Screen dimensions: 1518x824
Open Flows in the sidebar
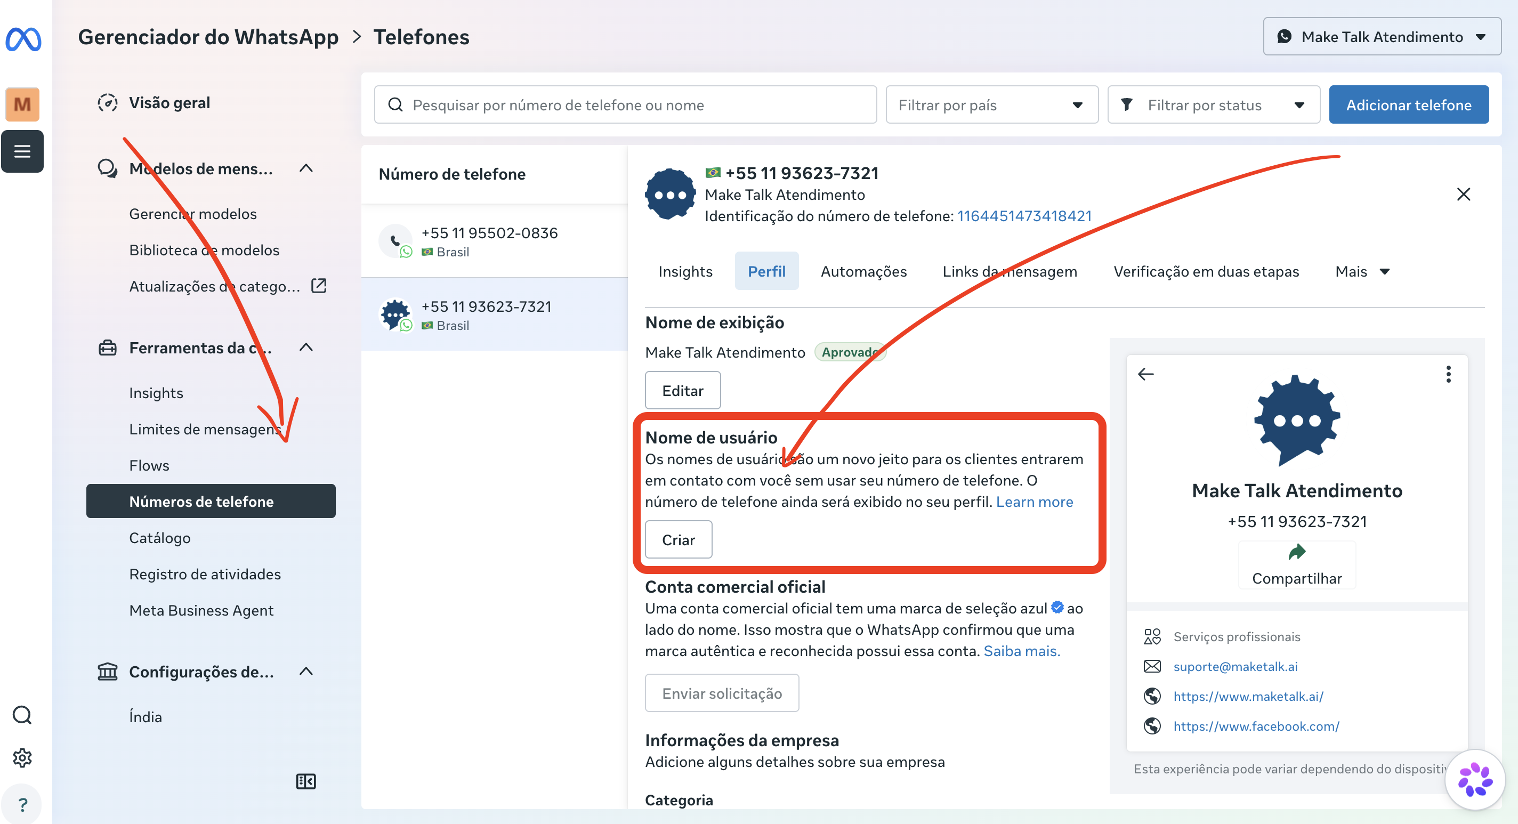tap(149, 466)
